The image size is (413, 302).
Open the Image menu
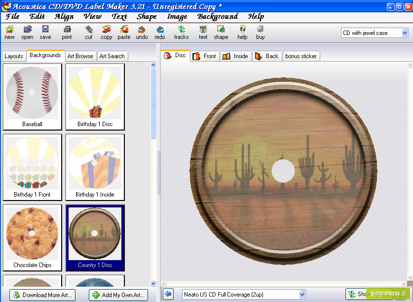tap(177, 16)
